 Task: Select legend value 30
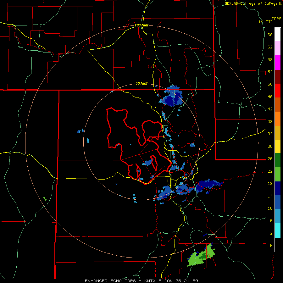(270, 146)
